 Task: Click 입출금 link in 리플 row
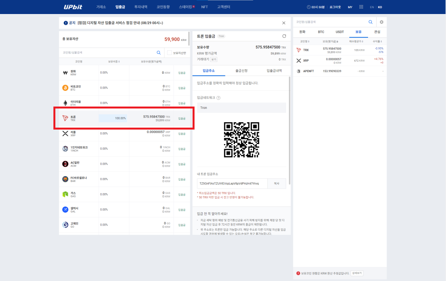(182, 134)
